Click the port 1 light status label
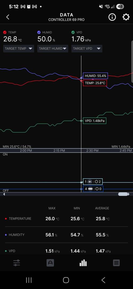This screenshot has width=133, height=289. pos(93,182)
